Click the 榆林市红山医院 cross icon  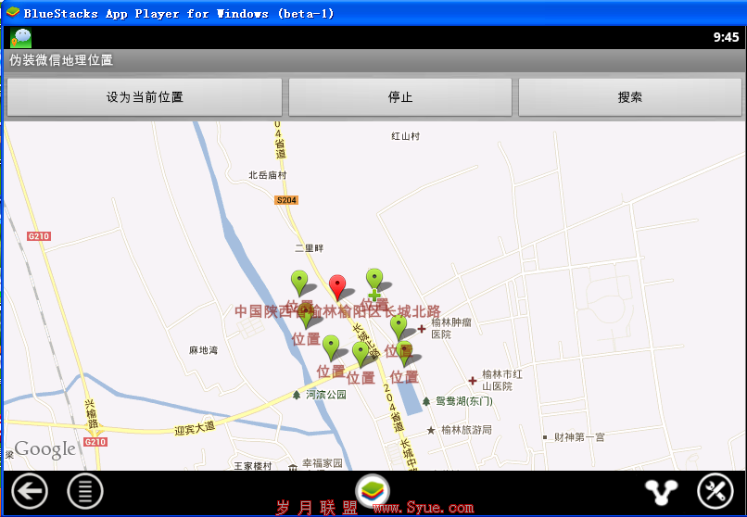[x=472, y=381]
